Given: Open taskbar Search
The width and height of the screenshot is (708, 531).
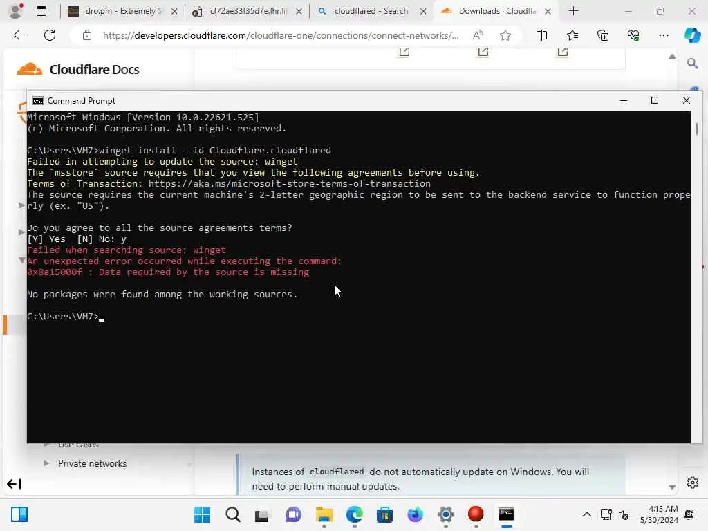Looking at the screenshot, I should 233,514.
